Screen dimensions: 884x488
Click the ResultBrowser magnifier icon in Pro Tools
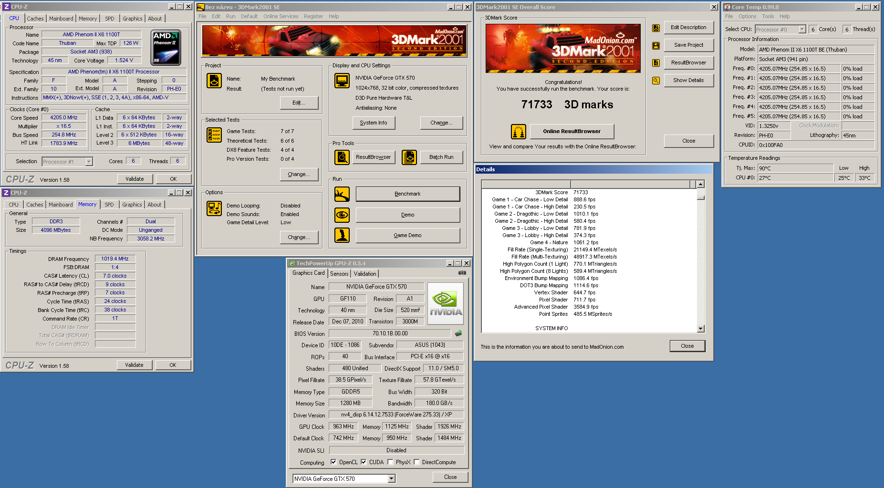[x=342, y=157]
